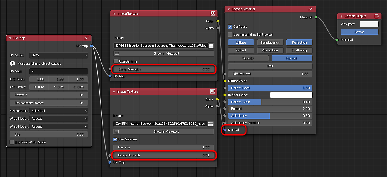
Task: Click the Normal input socket on Corona Material
Action: (224, 130)
